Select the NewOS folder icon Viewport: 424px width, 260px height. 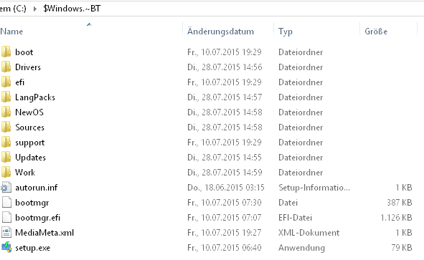point(6,112)
